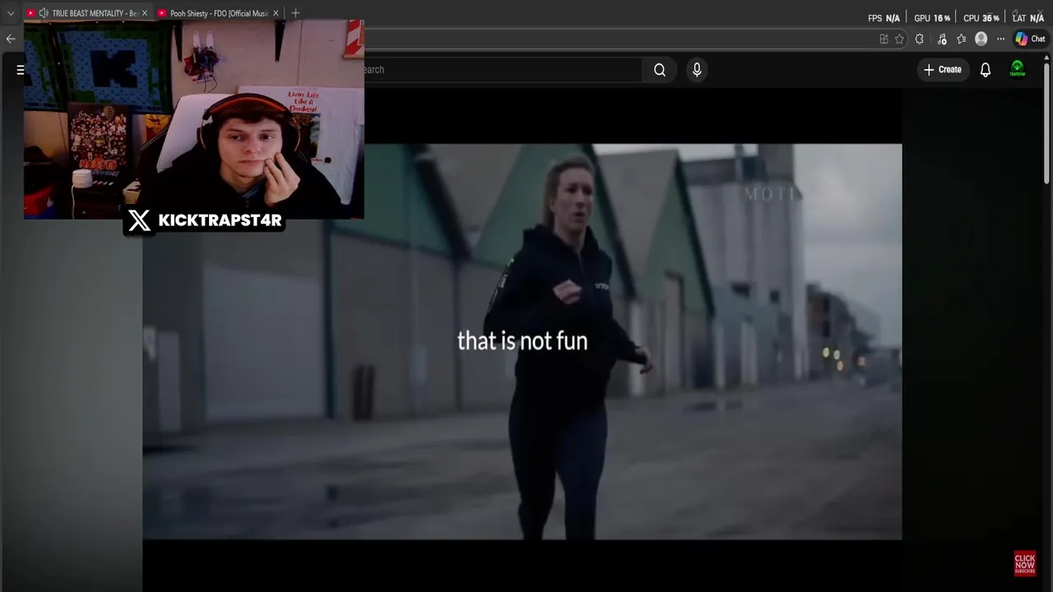Open the Copilot Chat button
The width and height of the screenshot is (1053, 592).
(x=1030, y=39)
